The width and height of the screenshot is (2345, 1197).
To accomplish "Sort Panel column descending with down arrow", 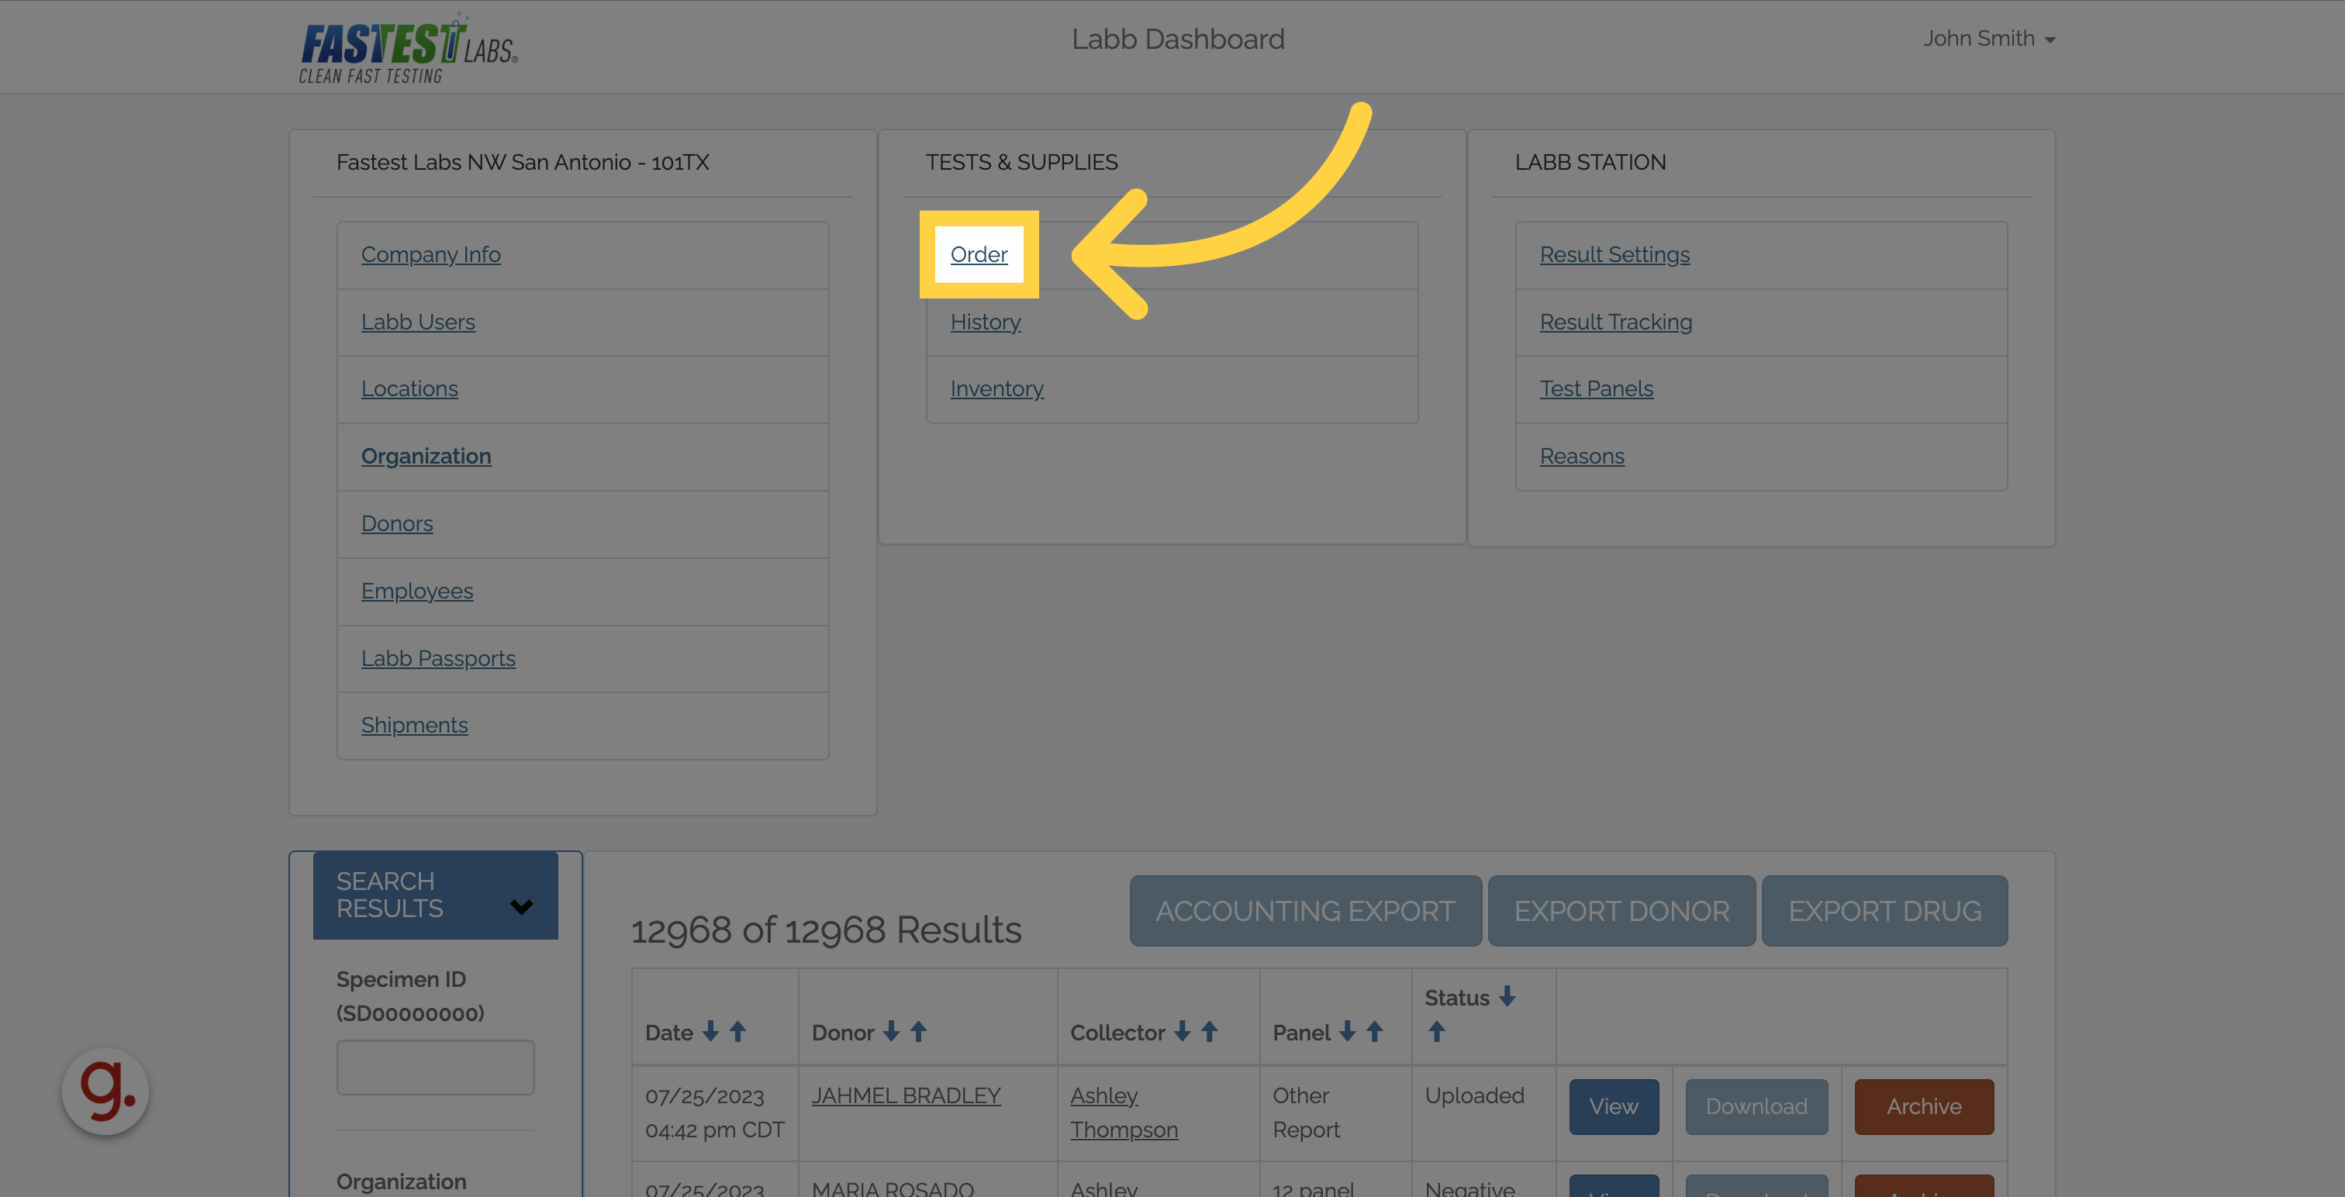I will coord(1349,1031).
